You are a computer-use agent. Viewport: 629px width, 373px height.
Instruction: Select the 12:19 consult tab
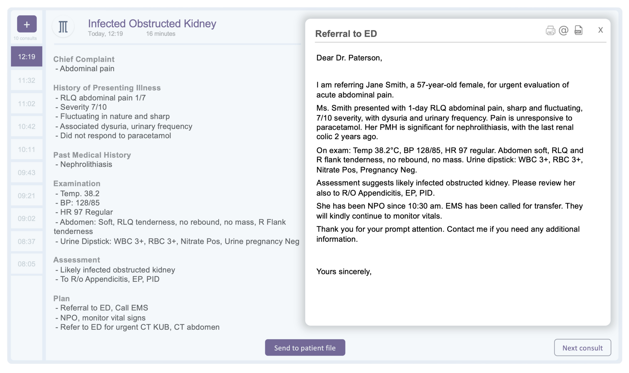point(27,57)
